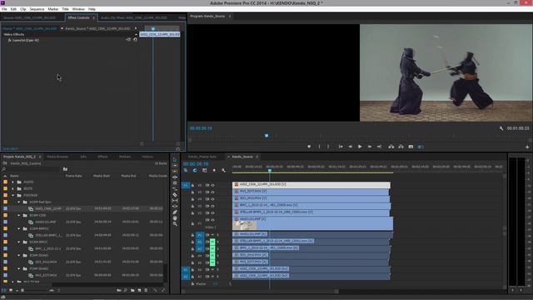Switch to the Effects tab

click(x=102, y=157)
